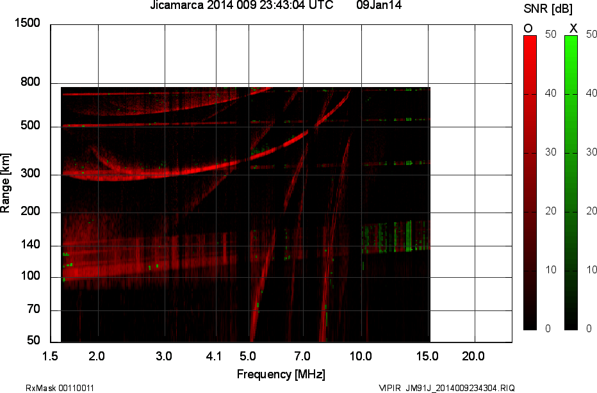
Task: Click the X label above green color bar
Action: pyautogui.click(x=573, y=28)
